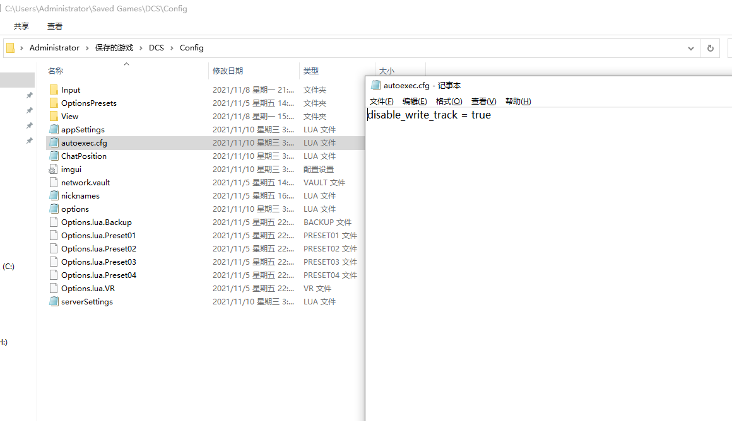
Task: Click the Options.lua.VR file icon
Action: [54, 288]
